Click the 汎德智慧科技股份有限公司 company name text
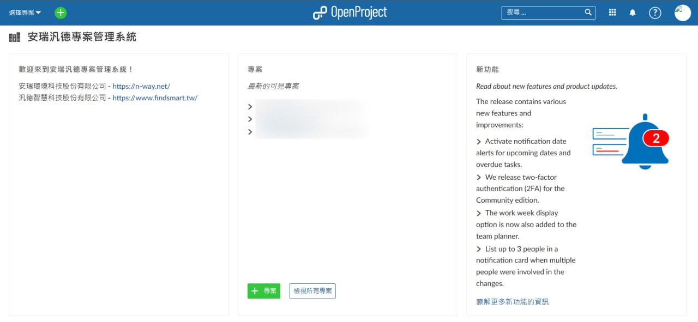698x322 pixels. point(62,98)
